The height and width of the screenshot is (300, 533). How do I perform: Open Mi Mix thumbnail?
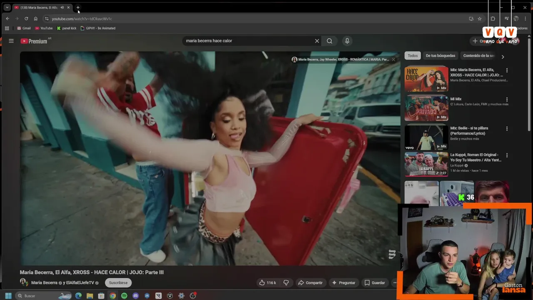pyautogui.click(x=426, y=108)
